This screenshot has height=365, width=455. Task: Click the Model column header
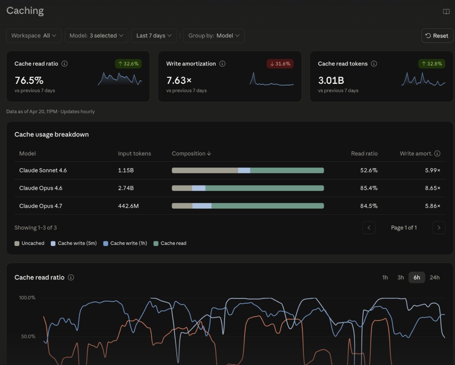point(28,154)
